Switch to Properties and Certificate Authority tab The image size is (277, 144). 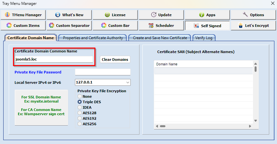[93, 38]
